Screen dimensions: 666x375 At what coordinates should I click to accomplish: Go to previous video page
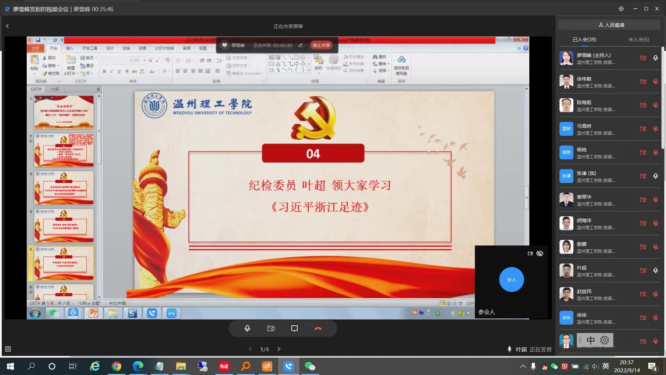[x=250, y=349]
